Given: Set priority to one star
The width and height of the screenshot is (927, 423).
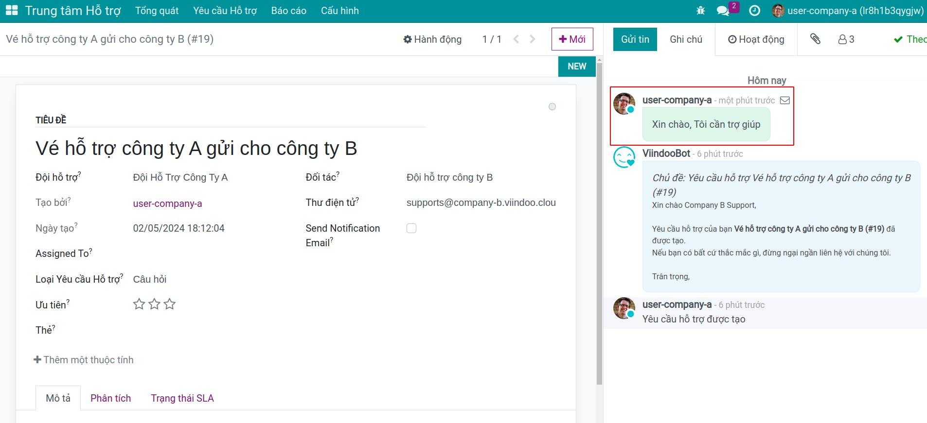Looking at the screenshot, I should (139, 304).
